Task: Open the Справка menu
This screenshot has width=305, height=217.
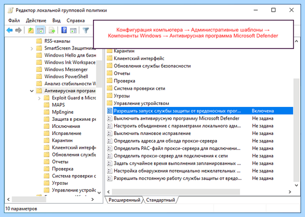Action: (x=76, y=20)
